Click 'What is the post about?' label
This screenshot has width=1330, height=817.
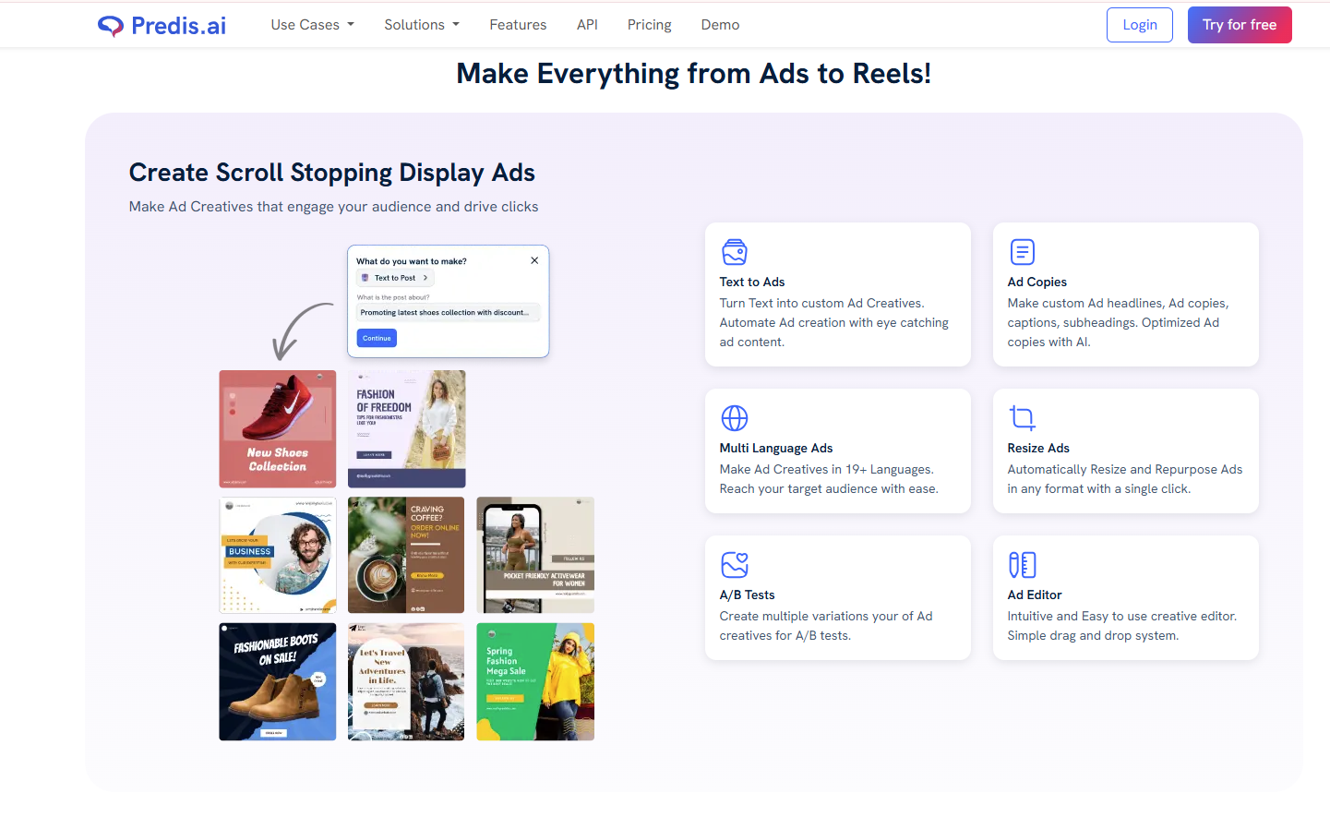393,297
